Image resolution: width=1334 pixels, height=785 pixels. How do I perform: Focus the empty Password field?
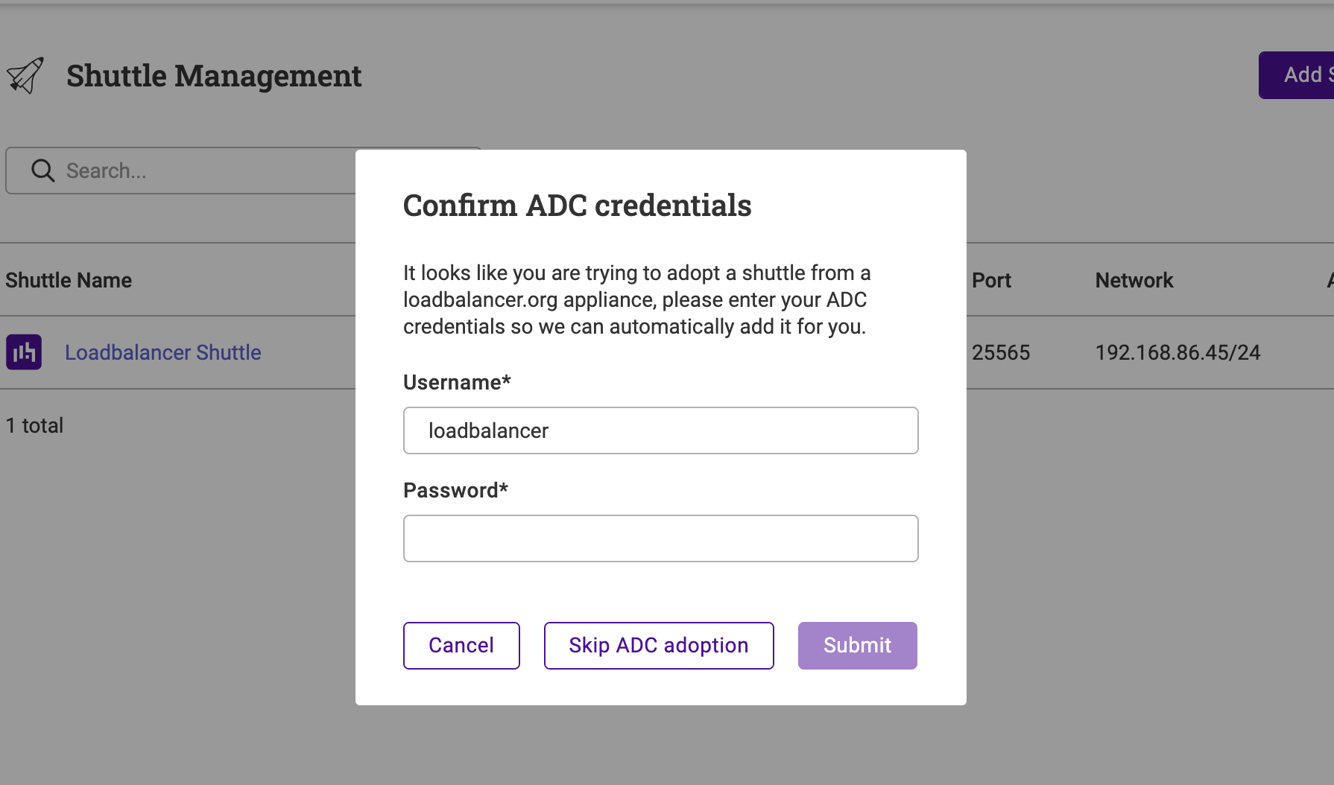(x=660, y=538)
